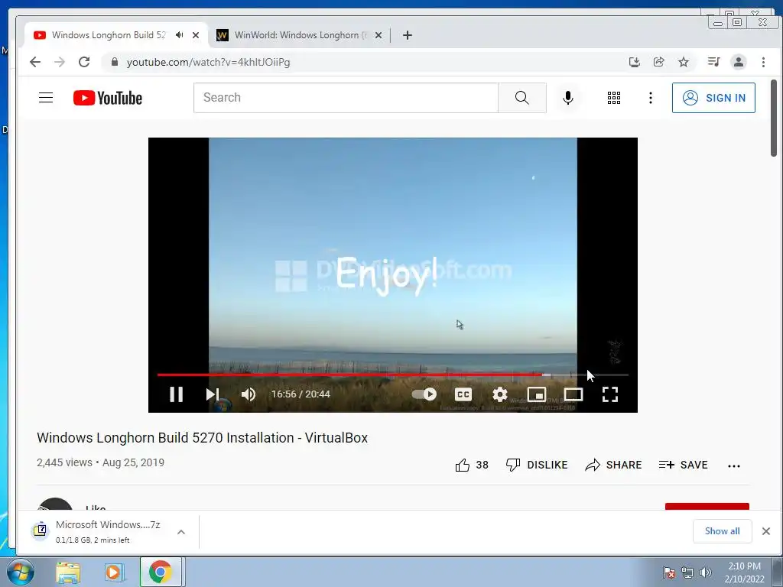Go to YouTube home via logo
This screenshot has height=587, width=783.
click(x=107, y=98)
